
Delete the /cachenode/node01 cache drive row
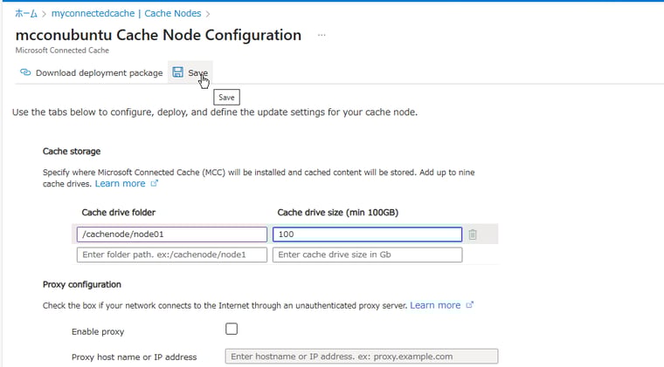473,234
